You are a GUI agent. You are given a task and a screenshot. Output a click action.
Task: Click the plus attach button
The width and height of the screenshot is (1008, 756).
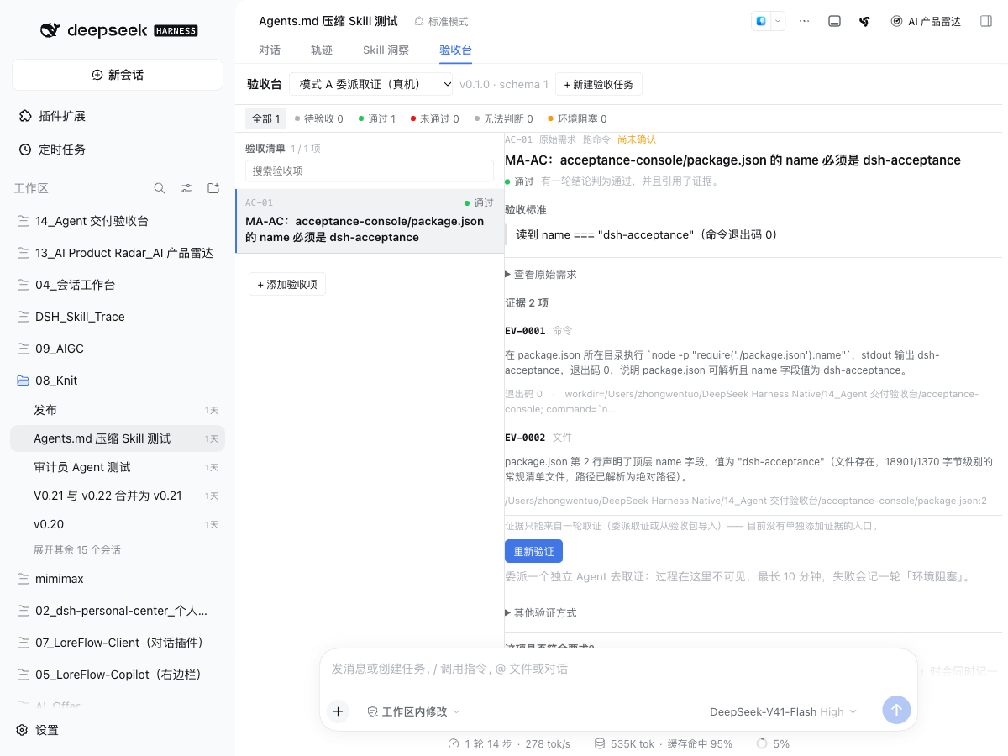point(338,711)
